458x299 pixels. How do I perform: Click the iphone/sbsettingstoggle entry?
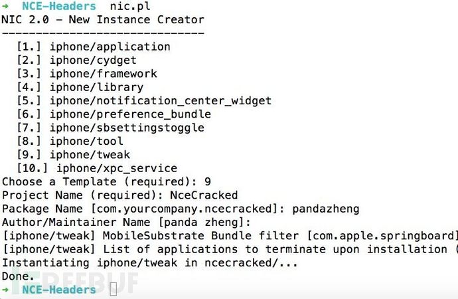(111, 128)
